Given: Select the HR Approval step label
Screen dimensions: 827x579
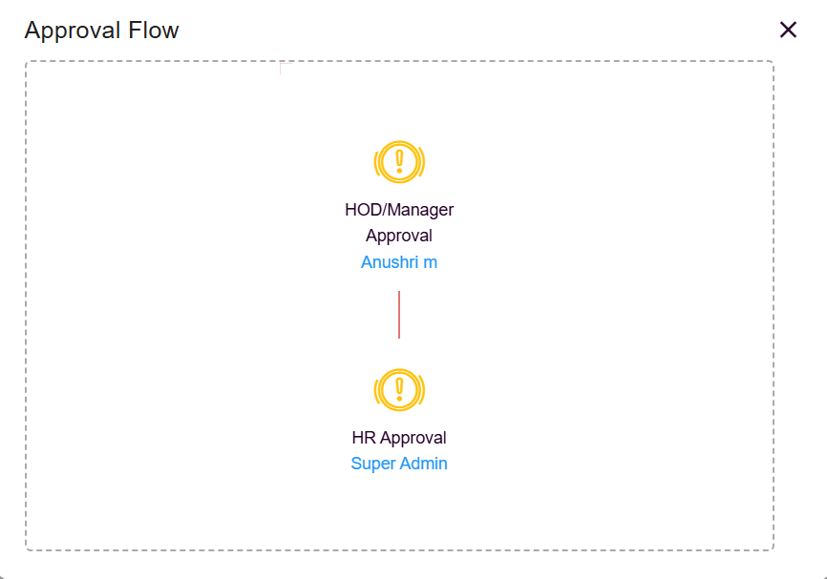Looking at the screenshot, I should pos(399,439).
